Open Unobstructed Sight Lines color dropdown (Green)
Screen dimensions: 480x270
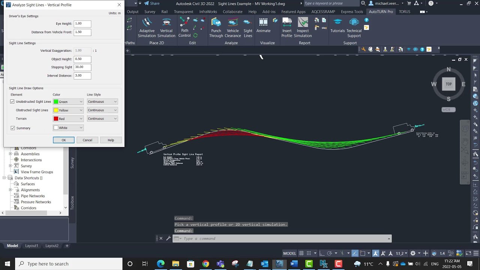click(x=68, y=102)
